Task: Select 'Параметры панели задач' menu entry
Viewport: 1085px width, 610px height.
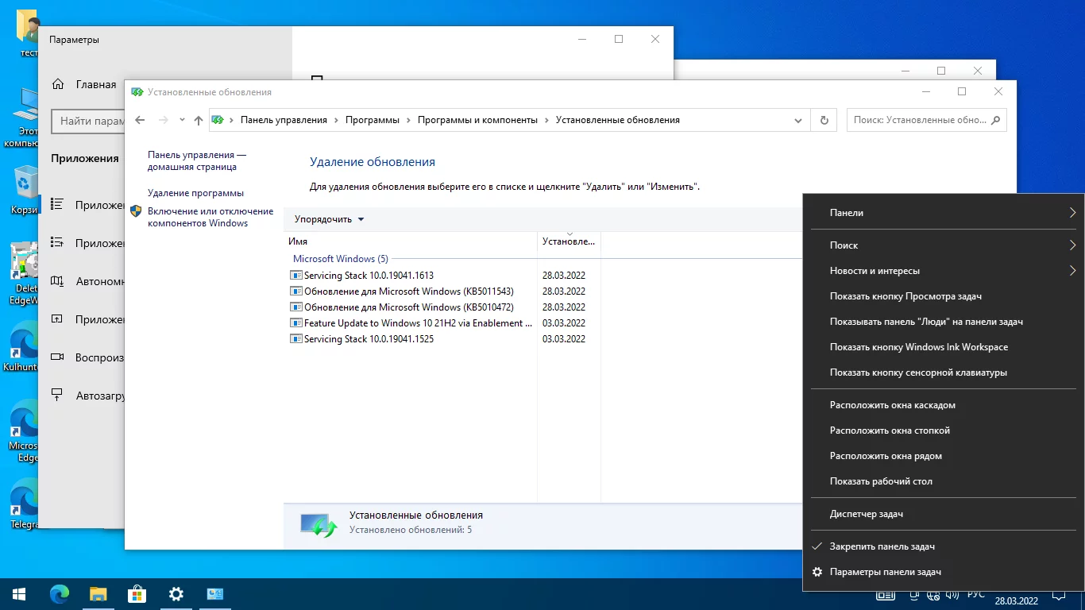Action: tap(885, 572)
